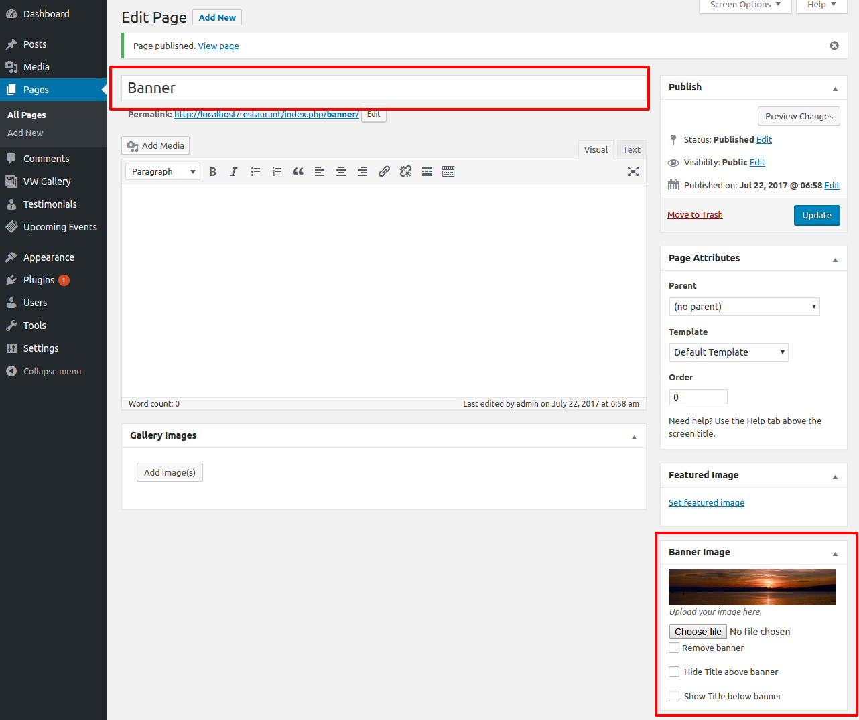859x720 pixels.
Task: Expand the Default Template dropdown
Action: [x=728, y=352]
